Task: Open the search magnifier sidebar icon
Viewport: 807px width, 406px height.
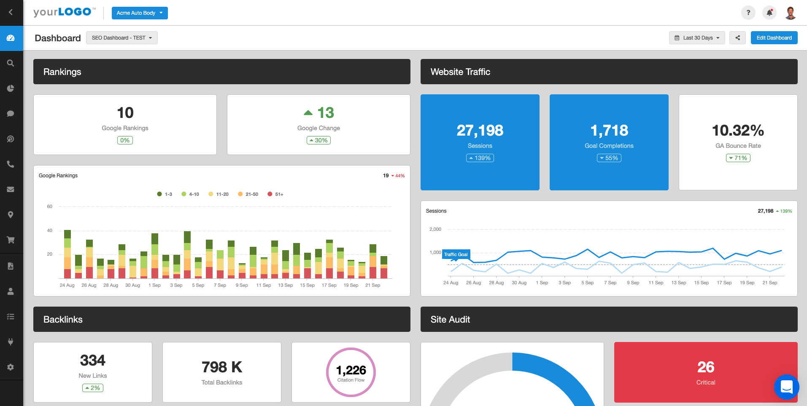Action: 11,63
